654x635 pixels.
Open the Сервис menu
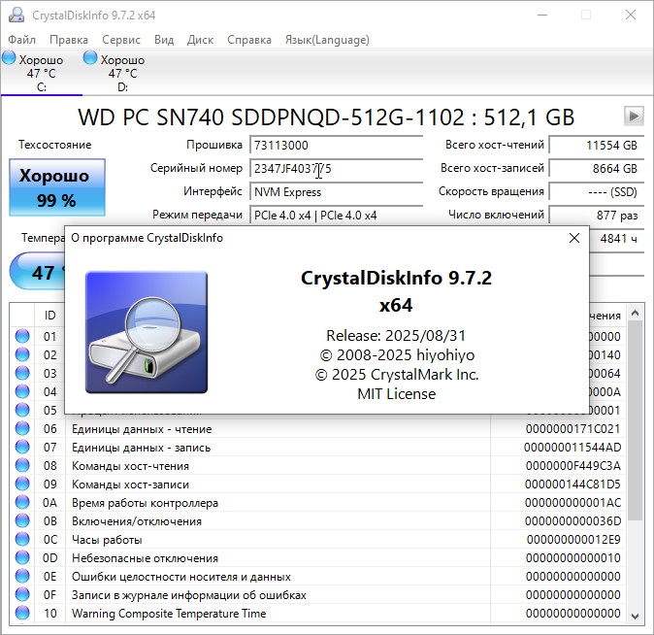click(x=121, y=40)
